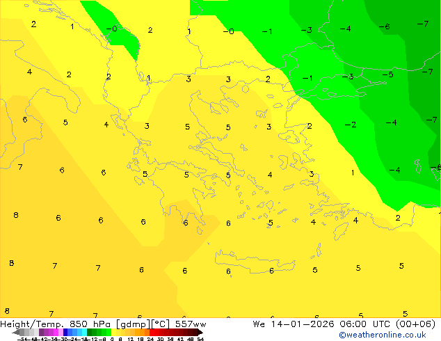Click the '12' label under the color scale
441x341 pixels.
pos(131,339)
